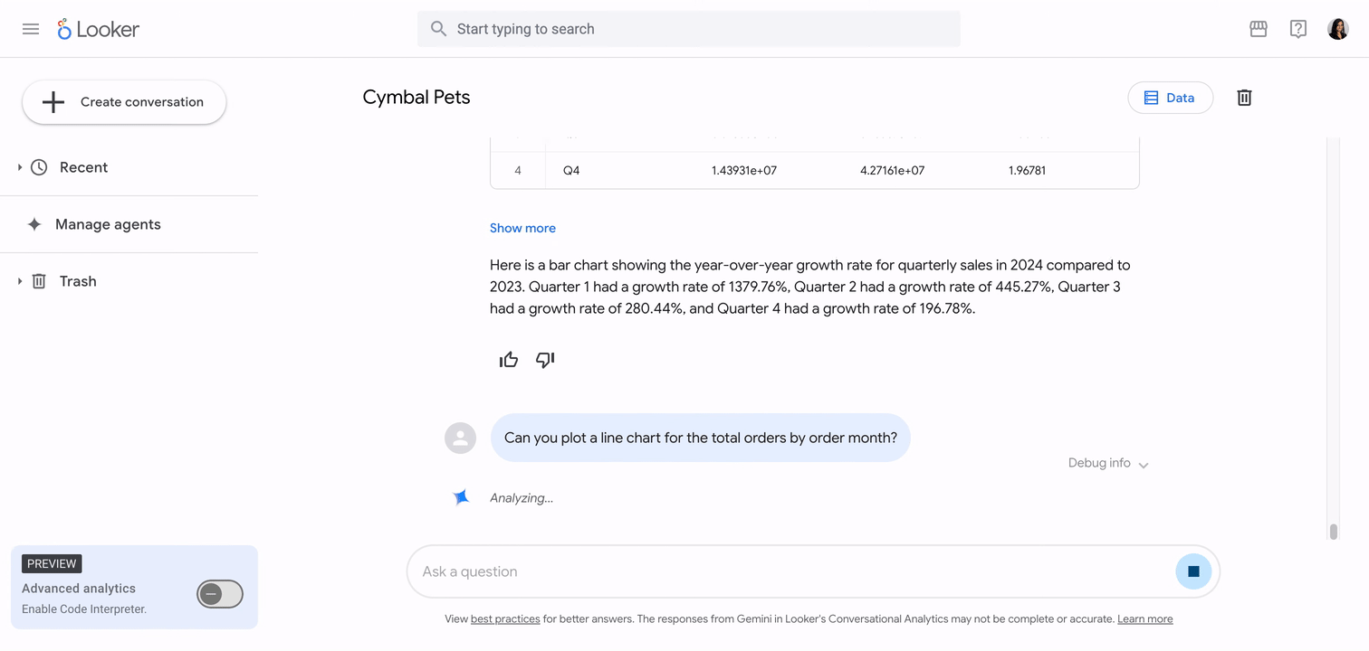1369x651 pixels.
Task: Click the Cymbal Pets conversation title
Action: (416, 98)
